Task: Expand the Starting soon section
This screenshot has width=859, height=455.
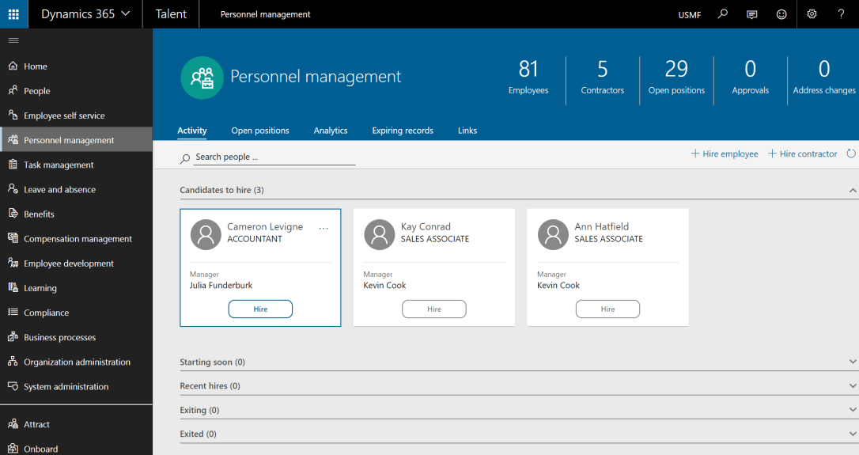Action: click(852, 362)
